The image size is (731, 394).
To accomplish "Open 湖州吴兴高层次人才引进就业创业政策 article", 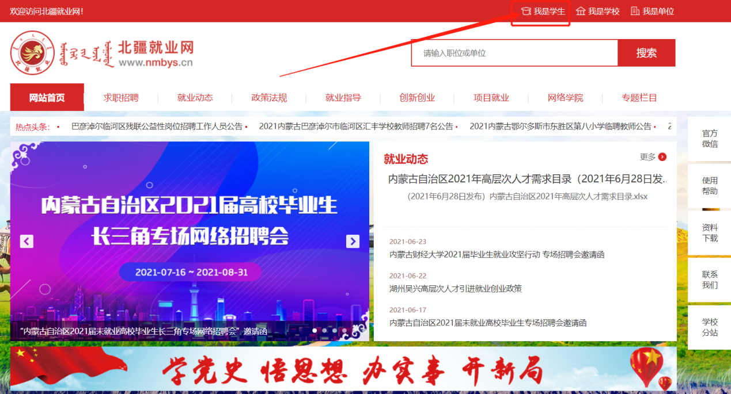I will pos(456,289).
